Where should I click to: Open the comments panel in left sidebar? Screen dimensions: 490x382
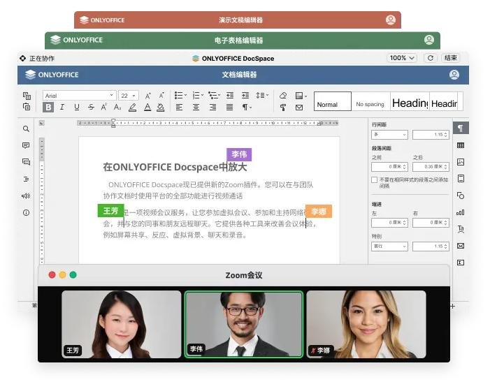click(27, 145)
